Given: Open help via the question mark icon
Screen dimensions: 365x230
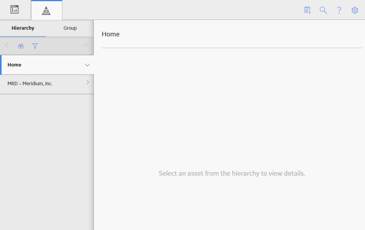Looking at the screenshot, I should 339,10.
